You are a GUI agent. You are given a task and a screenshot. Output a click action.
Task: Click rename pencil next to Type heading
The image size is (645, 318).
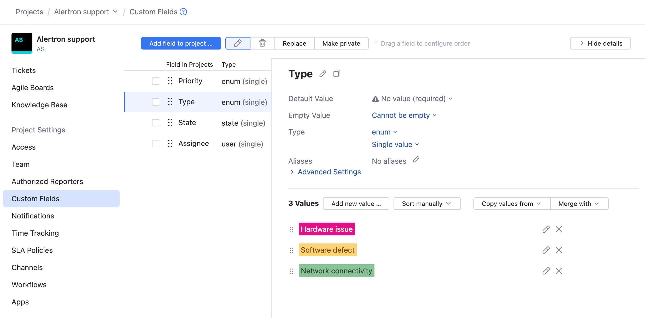pyautogui.click(x=322, y=74)
